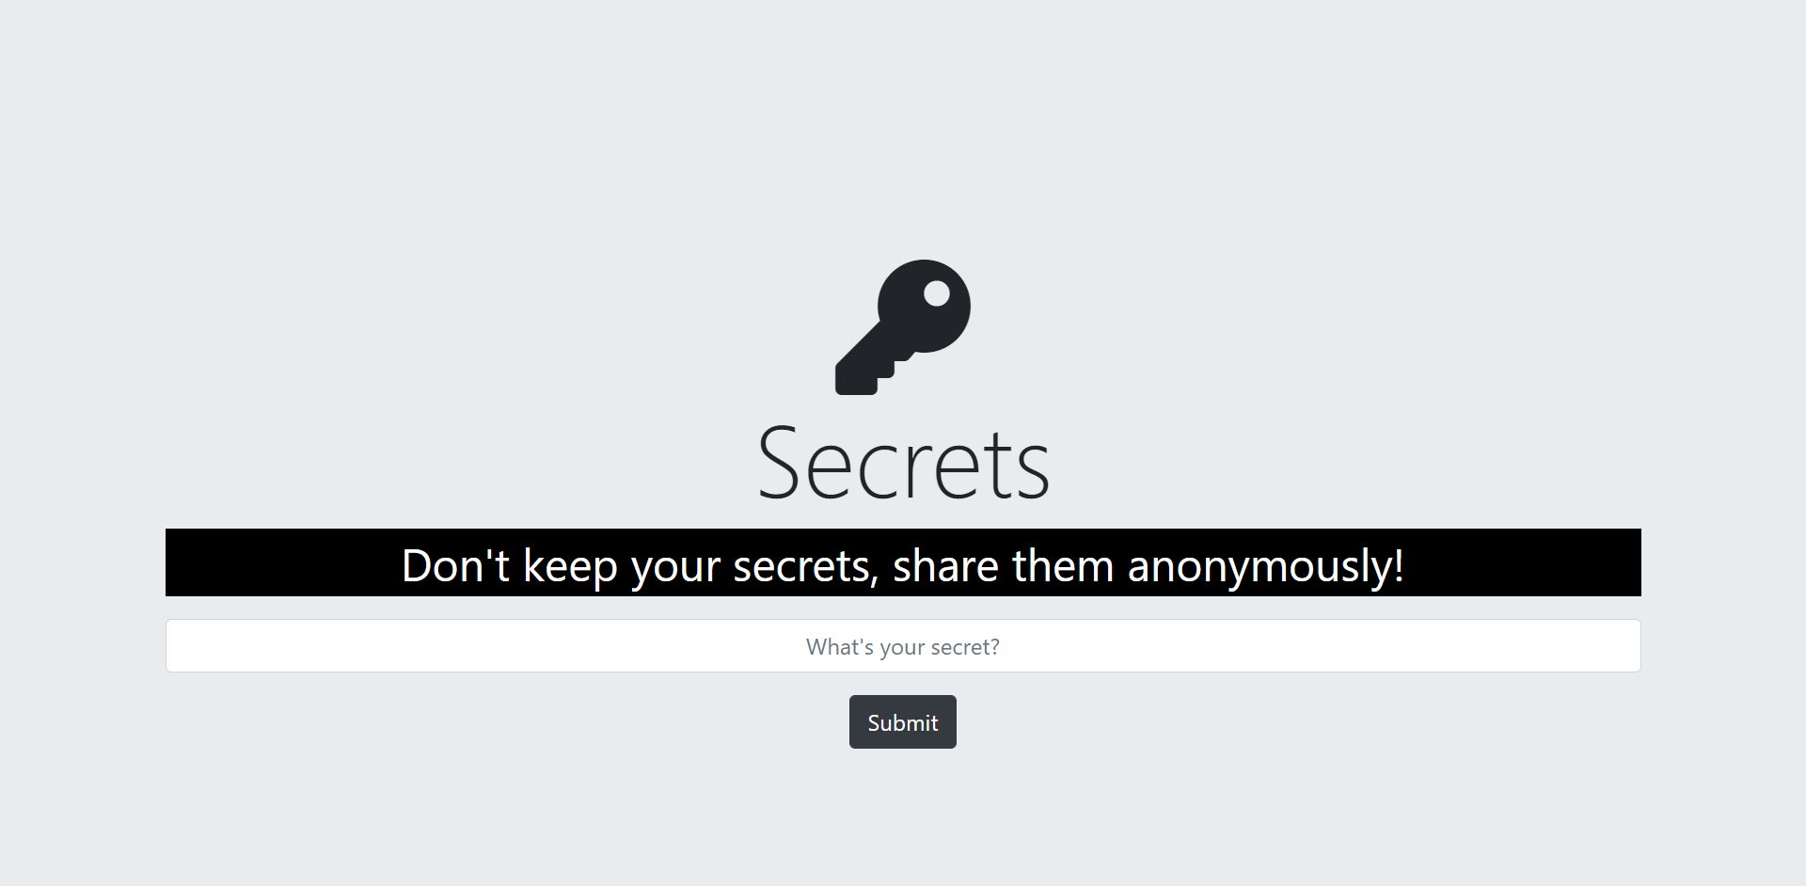Click the large "Secrets" heading

point(903,463)
